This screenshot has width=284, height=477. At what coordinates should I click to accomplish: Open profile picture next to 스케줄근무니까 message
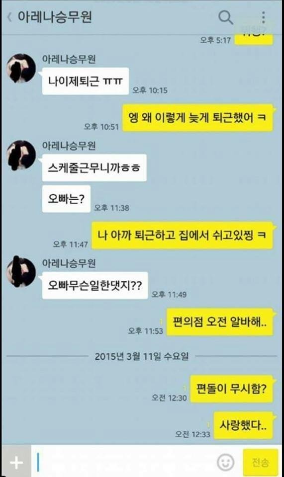pos(21,155)
